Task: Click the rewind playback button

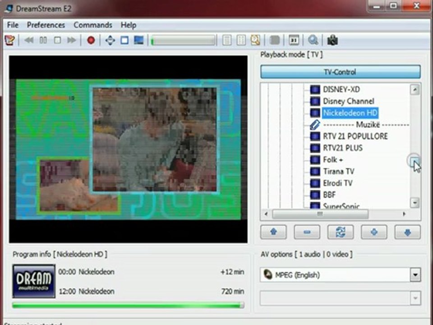Action: [x=29, y=40]
